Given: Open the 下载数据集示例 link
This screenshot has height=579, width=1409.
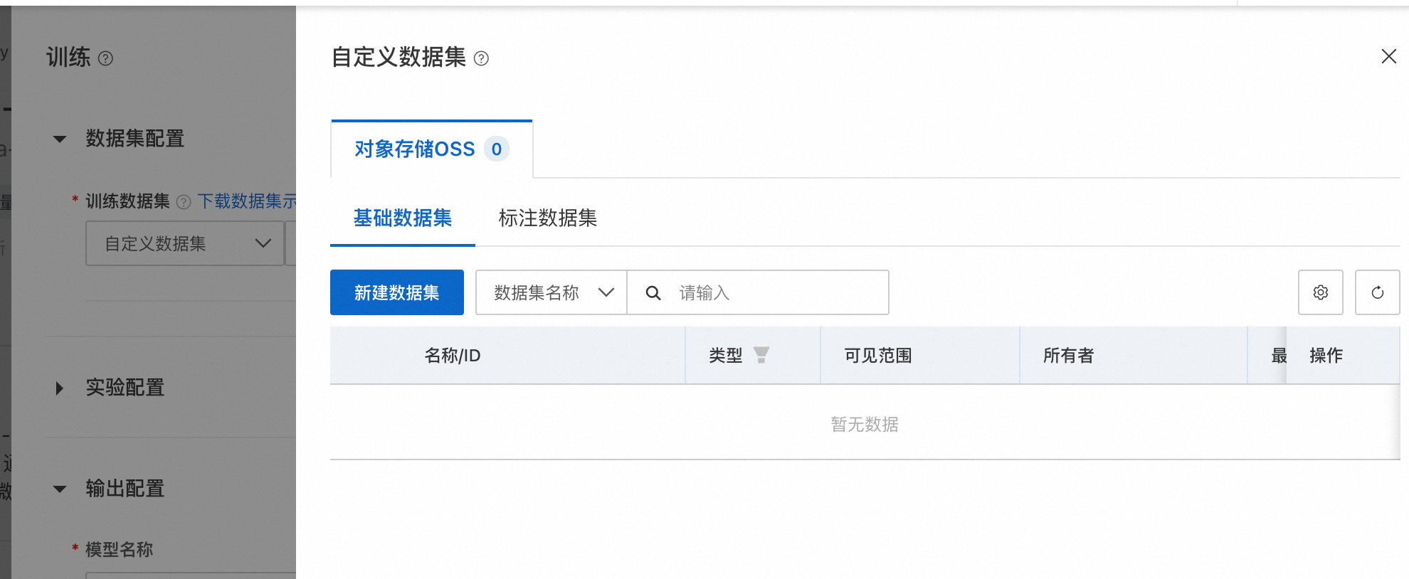Looking at the screenshot, I should [x=246, y=201].
